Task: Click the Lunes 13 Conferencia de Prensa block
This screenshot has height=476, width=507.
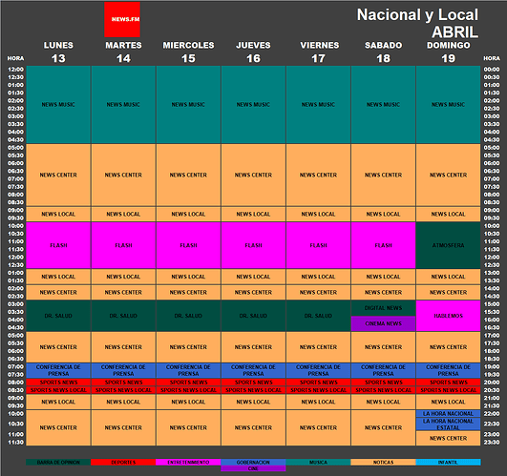Action: 58,370
